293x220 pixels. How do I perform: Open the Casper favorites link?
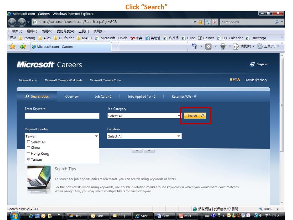(206, 38)
